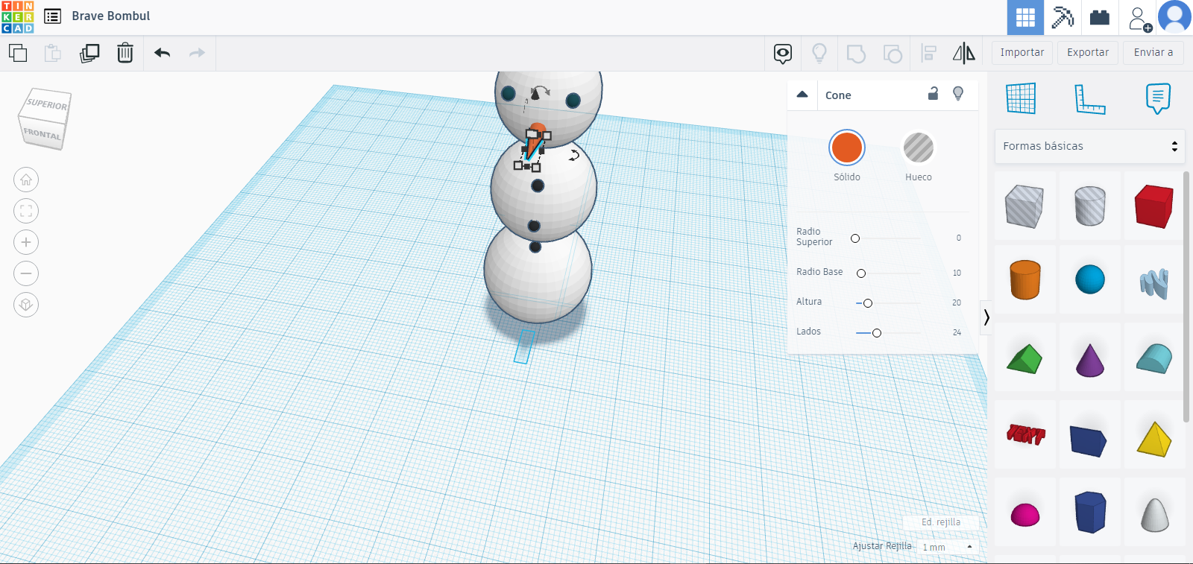Go to home view

(26, 180)
